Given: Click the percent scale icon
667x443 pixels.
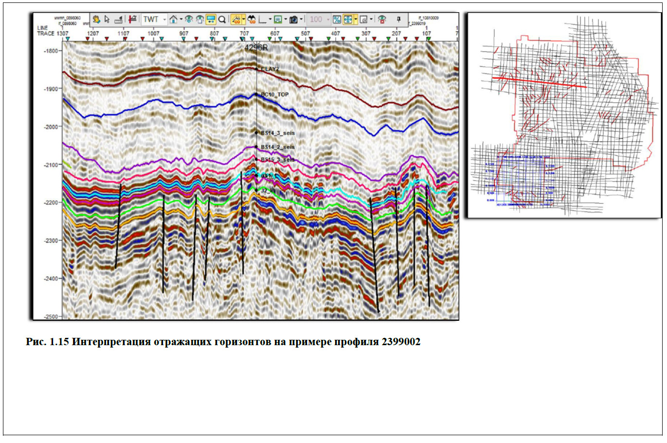Looking at the screenshot, I should (x=337, y=19).
